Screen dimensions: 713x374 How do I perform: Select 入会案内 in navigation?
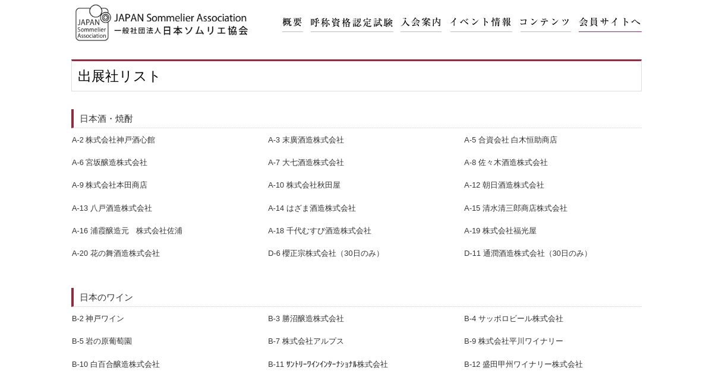coord(421,23)
